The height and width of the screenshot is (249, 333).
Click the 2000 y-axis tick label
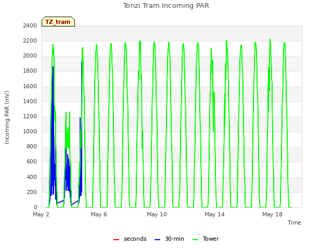tap(30, 56)
